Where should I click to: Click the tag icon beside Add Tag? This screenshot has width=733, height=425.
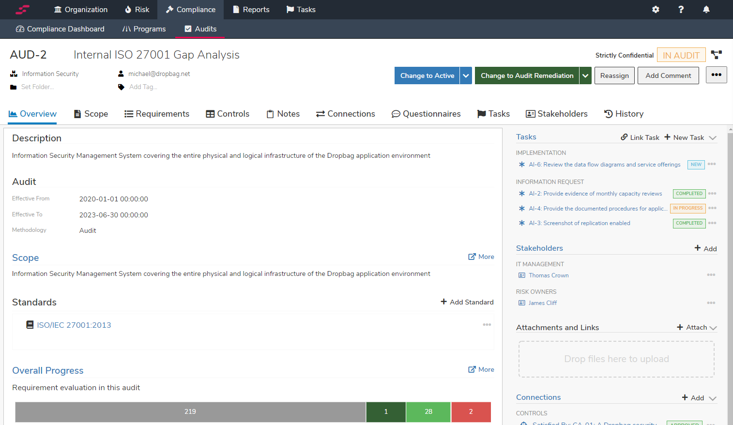click(121, 87)
